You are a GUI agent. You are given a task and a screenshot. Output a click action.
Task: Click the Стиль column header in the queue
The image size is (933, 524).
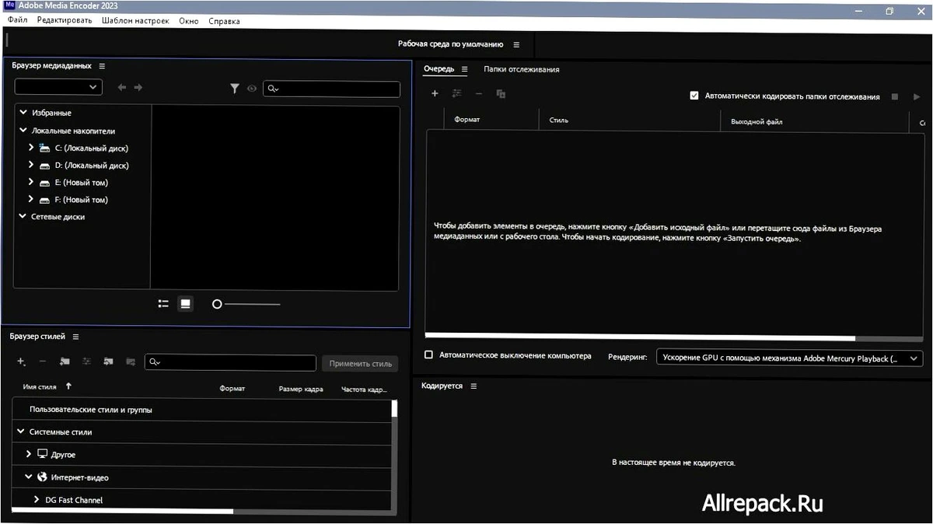point(558,121)
